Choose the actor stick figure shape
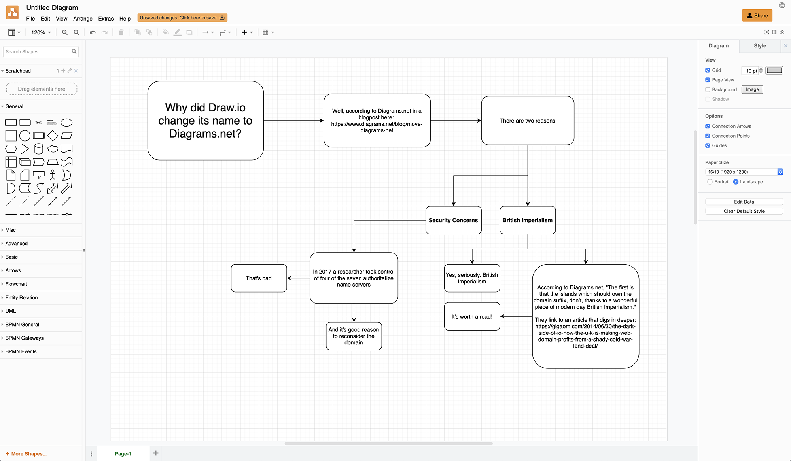 click(x=53, y=175)
